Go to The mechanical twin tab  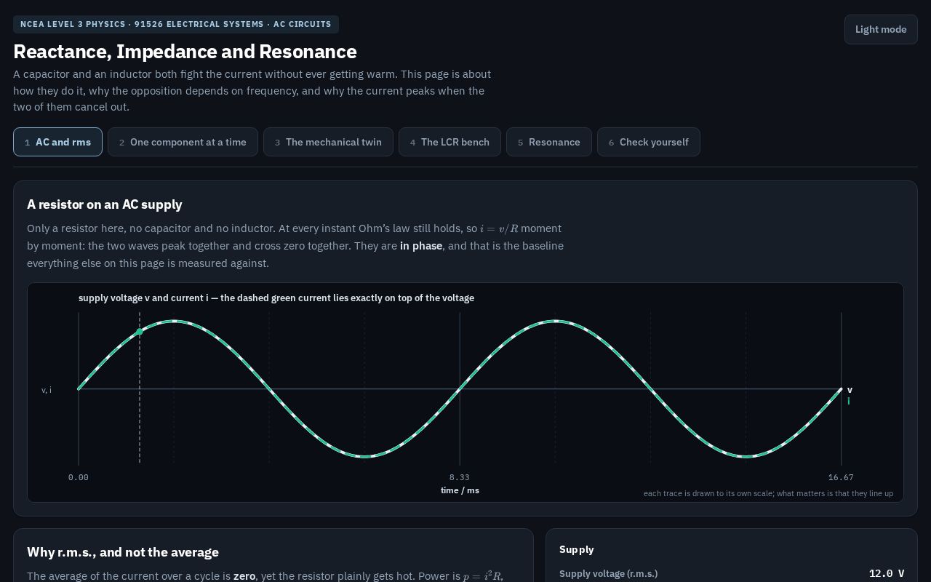[x=328, y=142]
